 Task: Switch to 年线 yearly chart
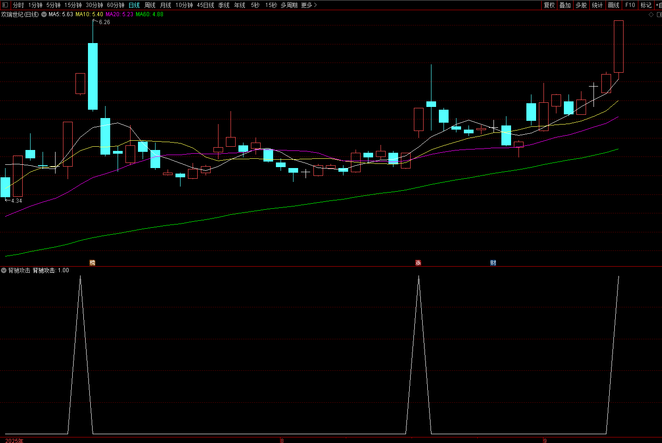point(240,5)
